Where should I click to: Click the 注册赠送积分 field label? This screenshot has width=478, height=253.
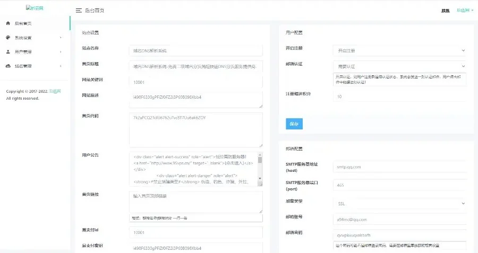tap(298, 94)
